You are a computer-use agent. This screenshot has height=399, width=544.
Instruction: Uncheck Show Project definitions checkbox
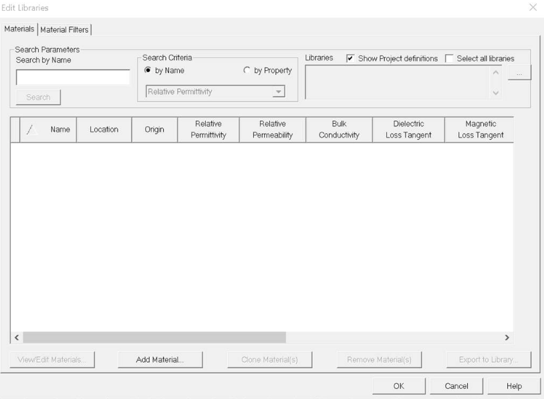pos(350,59)
